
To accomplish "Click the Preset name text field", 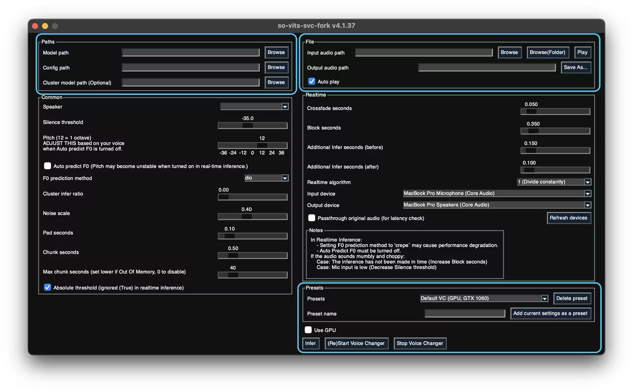I will click(465, 313).
